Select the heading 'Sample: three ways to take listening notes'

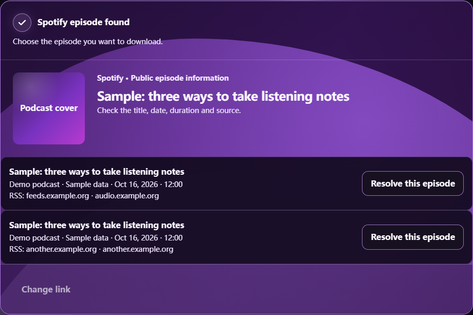[x=223, y=97]
